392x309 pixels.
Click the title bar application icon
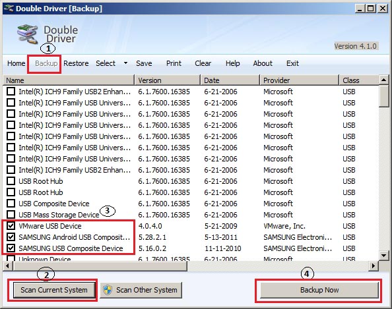click(x=9, y=9)
